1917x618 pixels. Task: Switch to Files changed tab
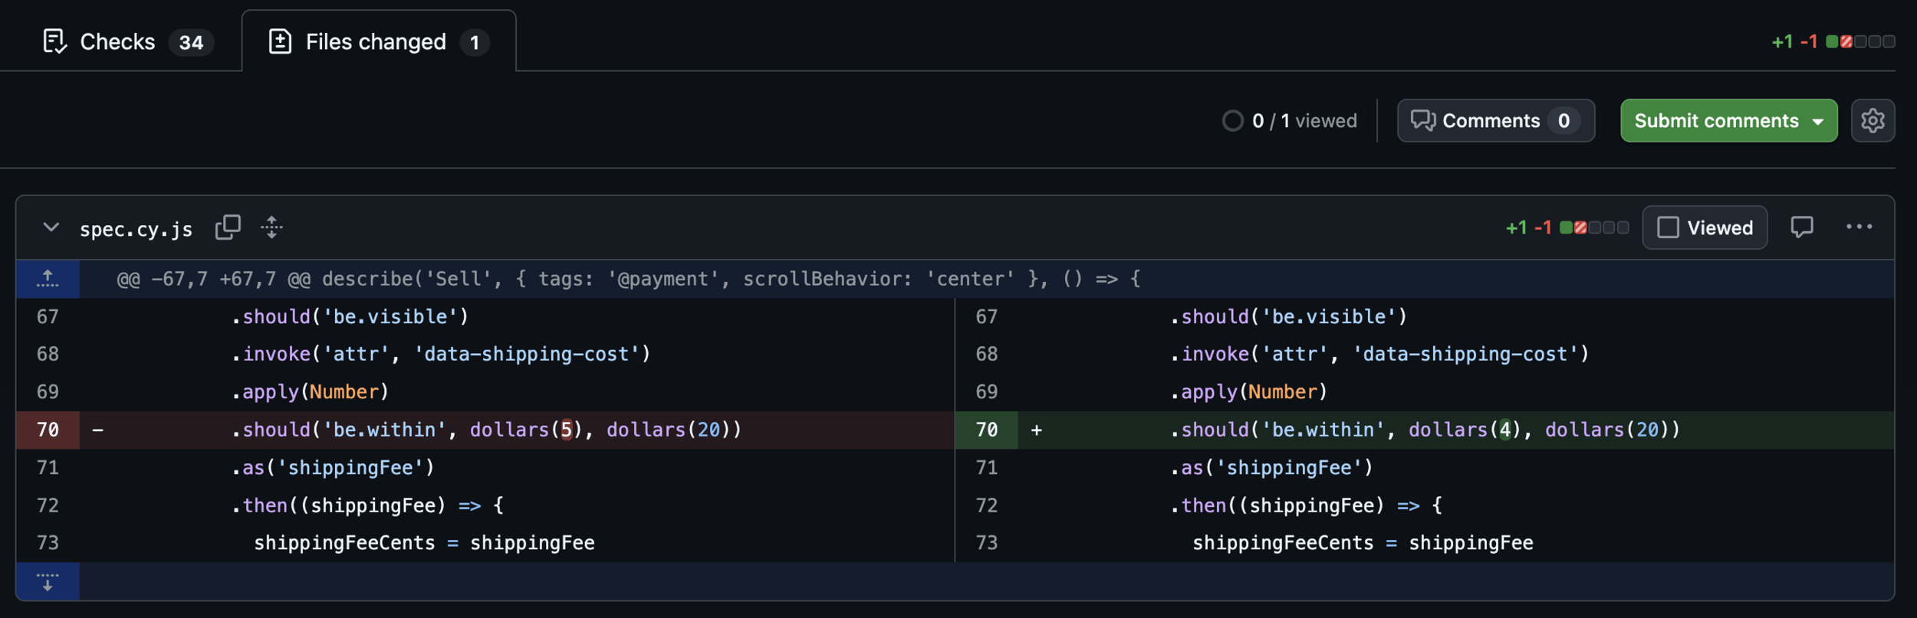pos(379,41)
